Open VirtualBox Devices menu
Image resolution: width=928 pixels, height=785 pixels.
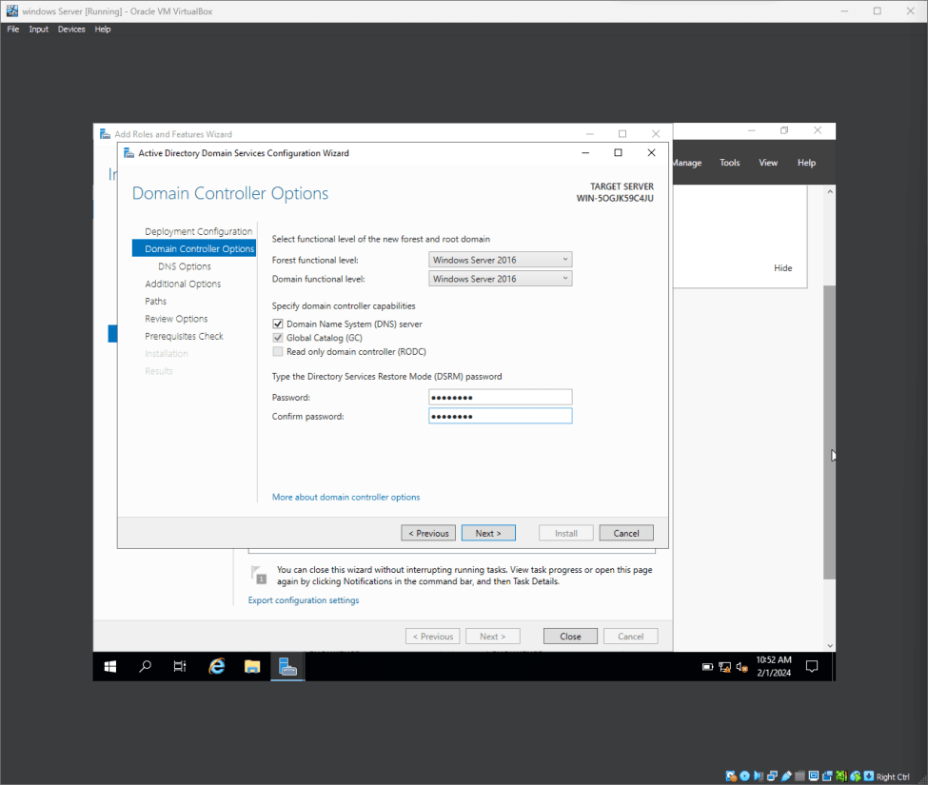(x=71, y=29)
